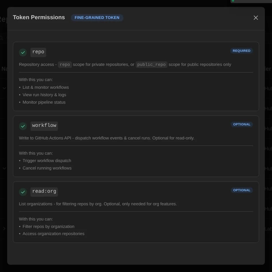This screenshot has width=272, height=272.
Task: Select the repo scope code label
Action: click(x=38, y=52)
